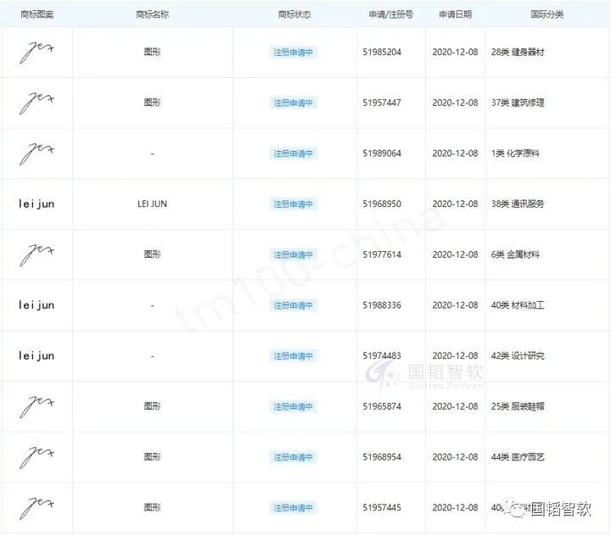Click 注册申请中 status for 51957445
Image resolution: width=611 pixels, height=536 pixels.
[293, 508]
